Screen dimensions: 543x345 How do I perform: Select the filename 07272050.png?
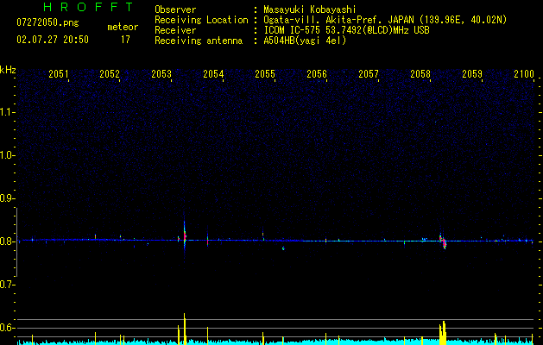[x=47, y=22]
